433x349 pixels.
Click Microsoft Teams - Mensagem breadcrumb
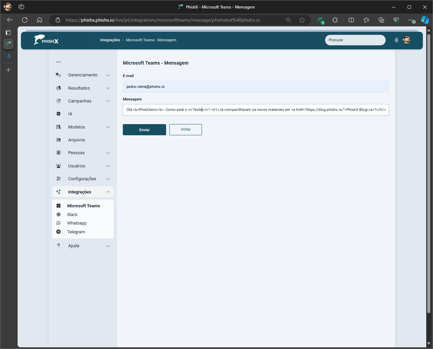point(151,40)
